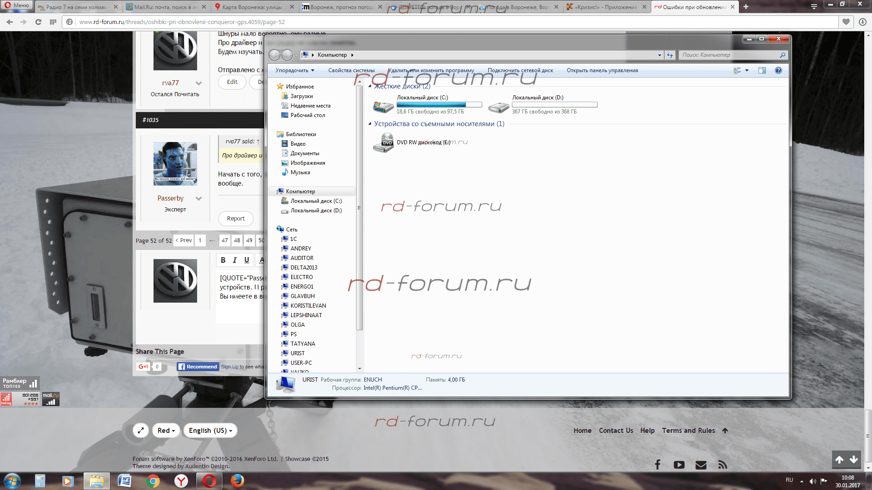Toggle Underline formatting in reply editor
The image size is (872, 490).
coord(247,260)
